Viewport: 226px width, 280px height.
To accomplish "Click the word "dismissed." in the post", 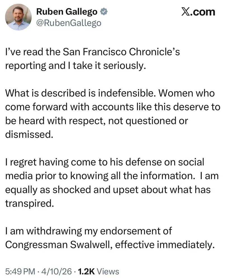I will pos(29,134).
